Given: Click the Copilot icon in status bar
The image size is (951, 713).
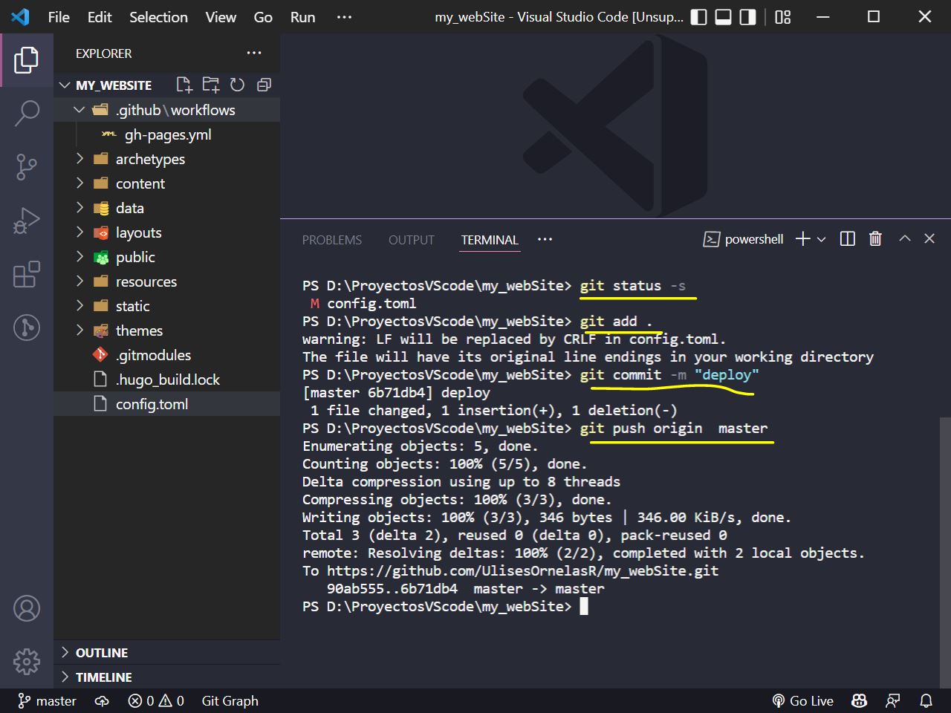Looking at the screenshot, I should pyautogui.click(x=860, y=700).
